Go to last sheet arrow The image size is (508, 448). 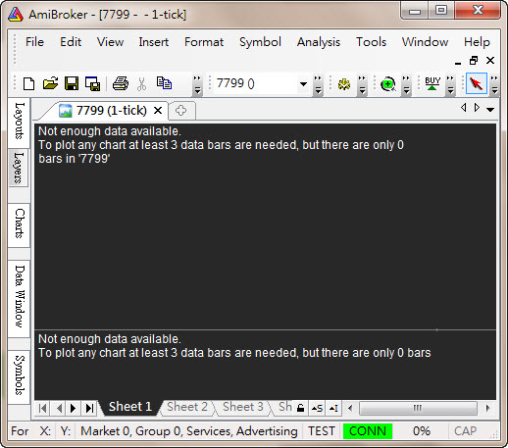pos(89,408)
